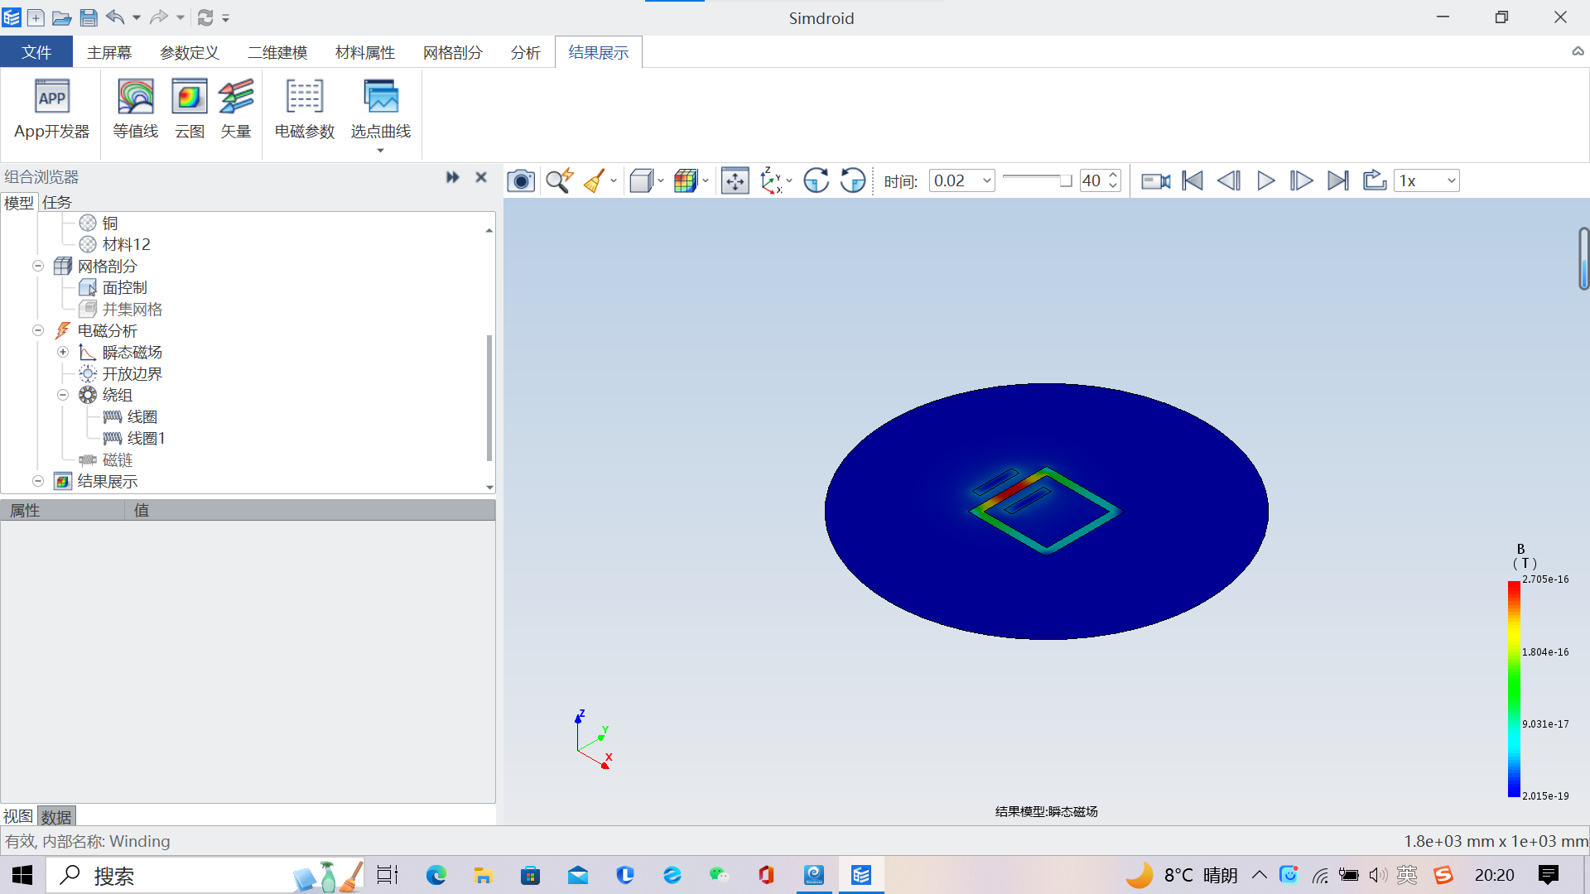Click the undo arrow icon

pyautogui.click(x=115, y=17)
